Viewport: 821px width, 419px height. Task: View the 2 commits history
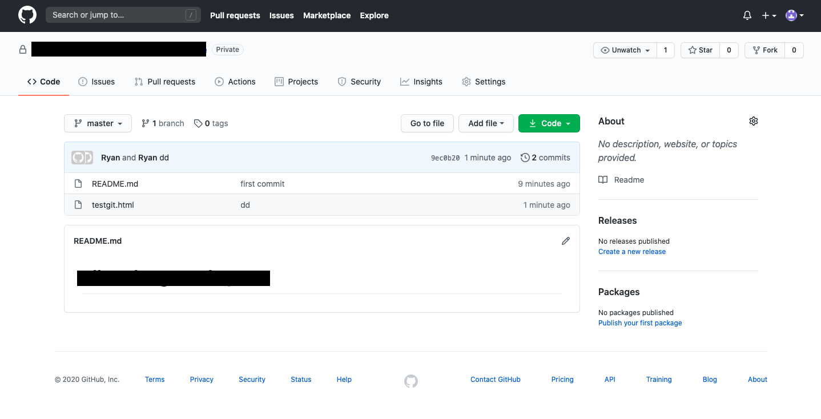click(545, 158)
